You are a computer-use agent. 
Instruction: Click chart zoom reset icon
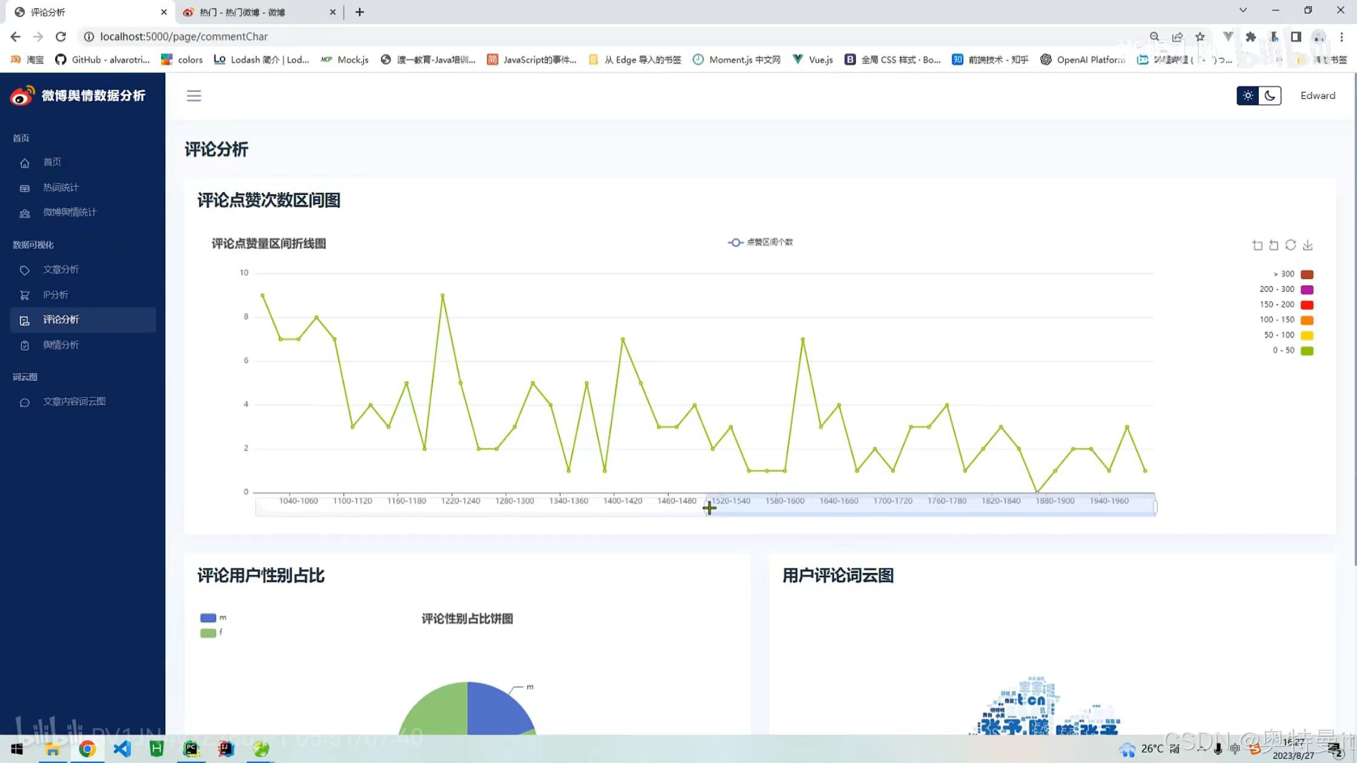tap(1273, 245)
